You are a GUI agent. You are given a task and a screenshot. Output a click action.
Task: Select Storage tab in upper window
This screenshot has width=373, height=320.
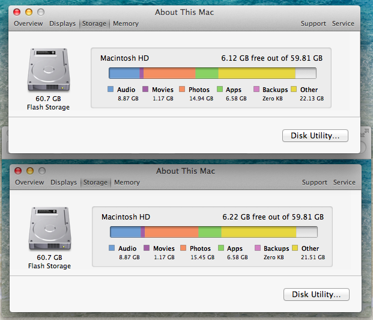point(94,23)
